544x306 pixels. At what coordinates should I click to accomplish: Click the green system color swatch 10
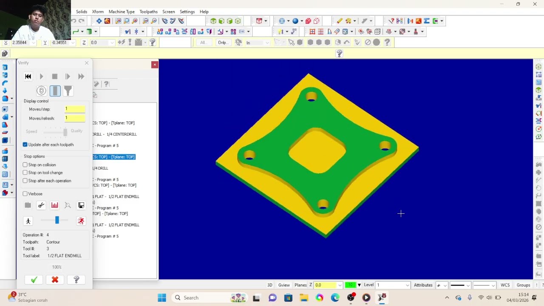point(350,285)
